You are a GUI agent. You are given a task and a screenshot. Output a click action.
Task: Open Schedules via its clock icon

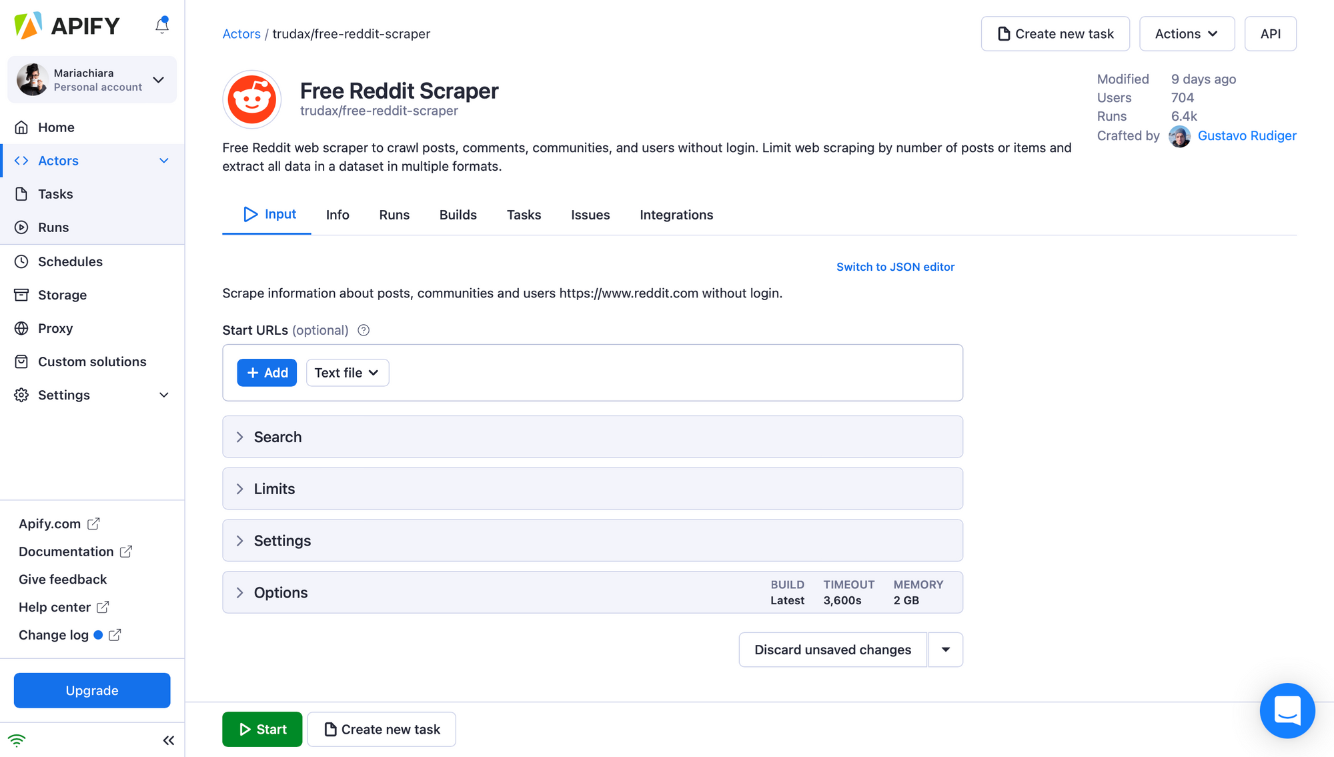pos(21,261)
